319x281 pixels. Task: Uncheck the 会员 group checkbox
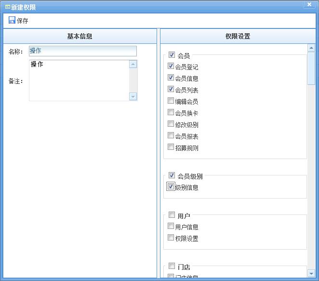point(172,55)
